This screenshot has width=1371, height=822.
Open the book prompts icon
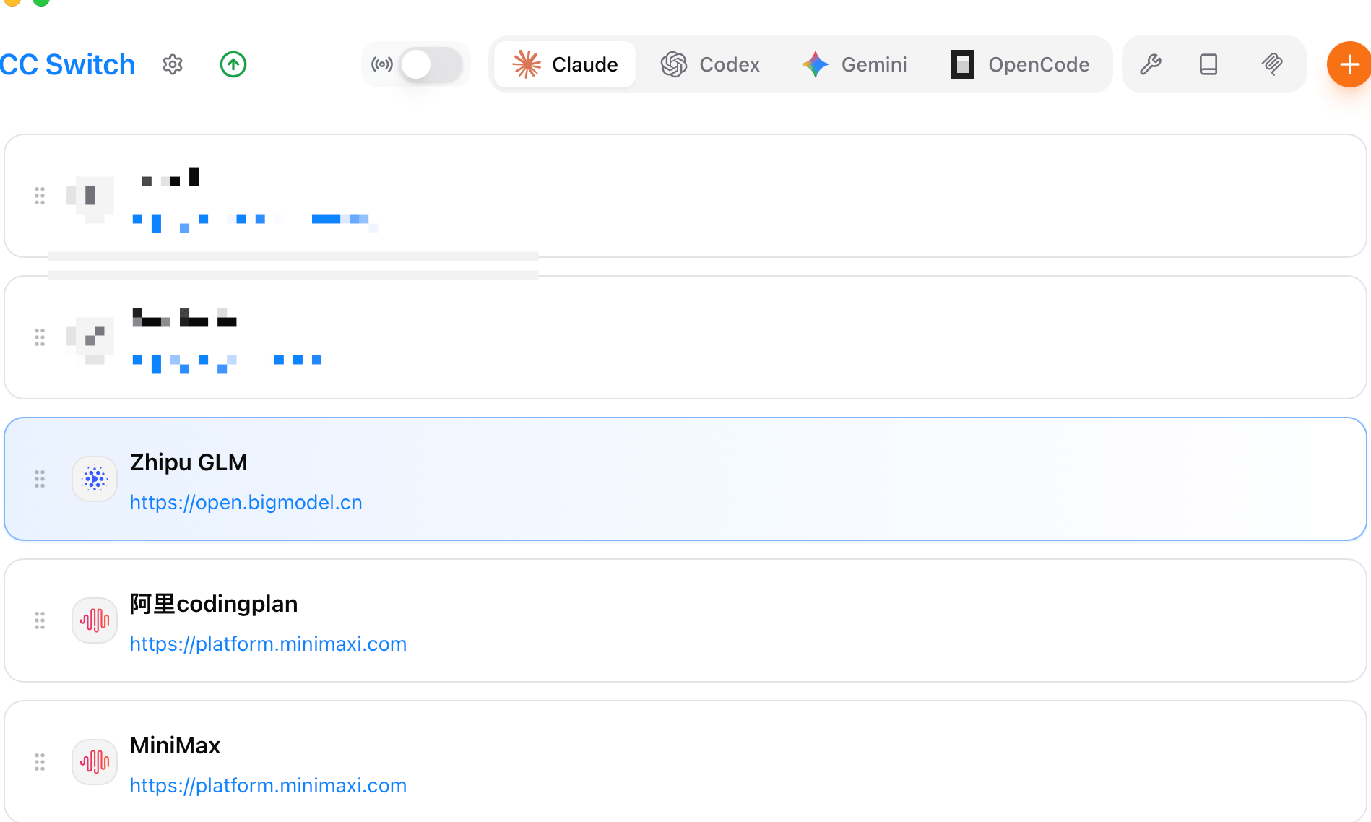point(1208,64)
